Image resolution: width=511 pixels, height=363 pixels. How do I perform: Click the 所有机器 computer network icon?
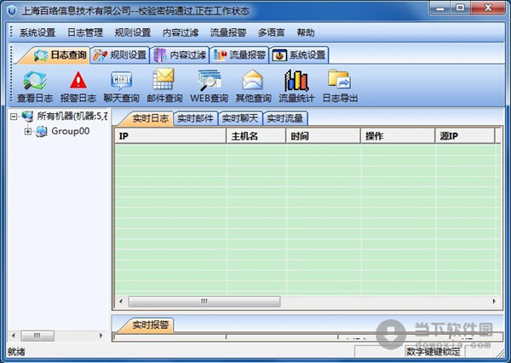click(x=27, y=116)
